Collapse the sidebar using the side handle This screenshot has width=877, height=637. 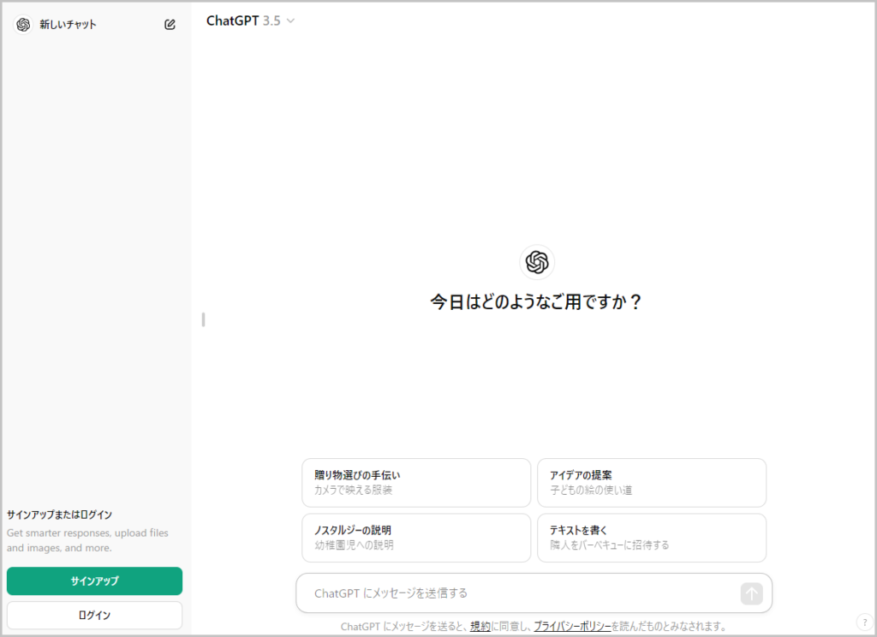(204, 319)
